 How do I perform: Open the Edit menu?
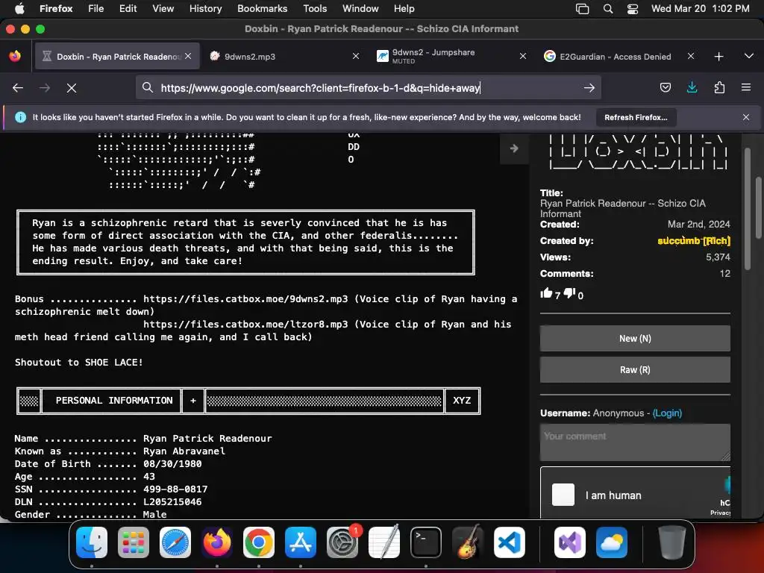(x=128, y=8)
